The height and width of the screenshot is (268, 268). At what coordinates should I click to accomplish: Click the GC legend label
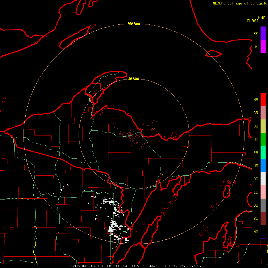pos(255,205)
